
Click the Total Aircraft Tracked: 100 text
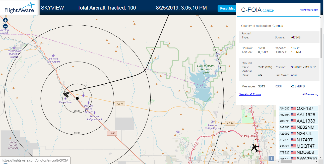pos(107,8)
